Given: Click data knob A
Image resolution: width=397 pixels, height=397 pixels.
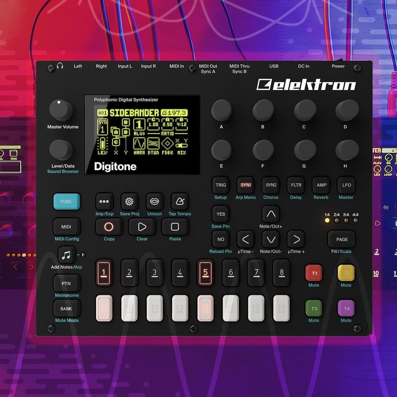Looking at the screenshot, I should [x=222, y=110].
